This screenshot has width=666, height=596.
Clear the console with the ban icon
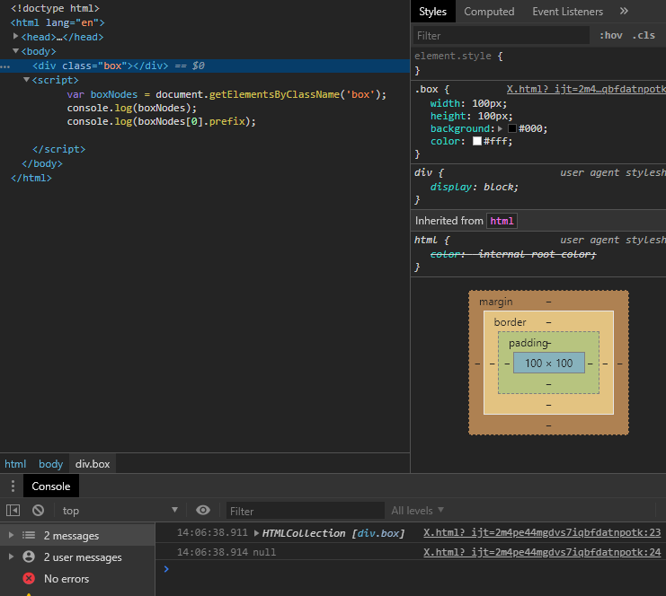39,511
